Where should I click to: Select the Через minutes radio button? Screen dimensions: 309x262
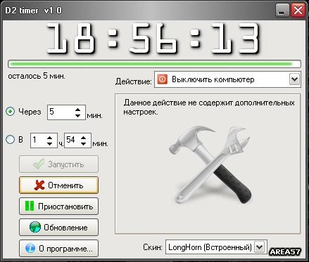(x=10, y=112)
